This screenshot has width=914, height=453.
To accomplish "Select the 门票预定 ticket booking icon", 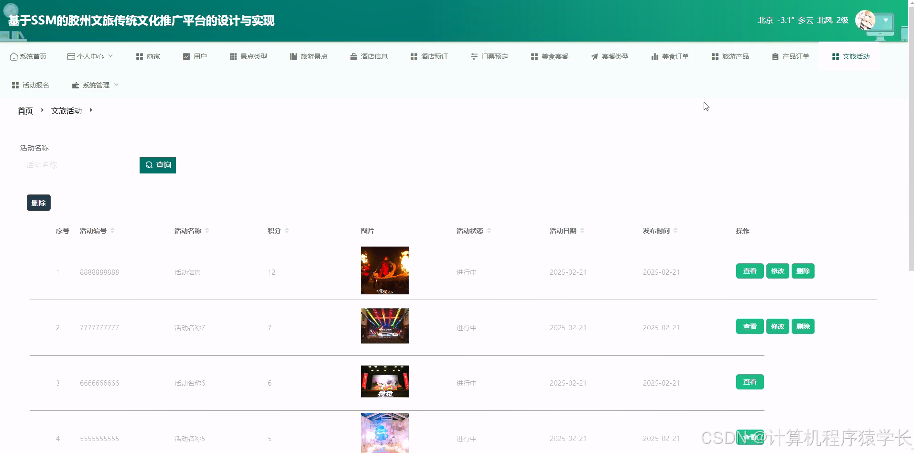I will point(474,56).
